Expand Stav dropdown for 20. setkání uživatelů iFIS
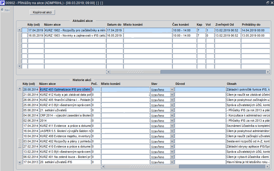The image size is (274, 171). click(x=172, y=162)
